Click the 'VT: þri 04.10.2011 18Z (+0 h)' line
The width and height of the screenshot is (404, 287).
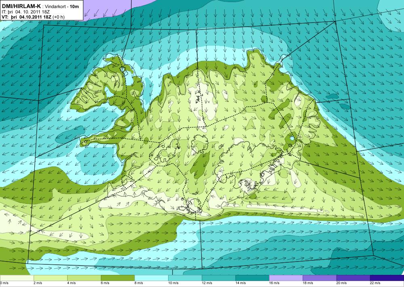pos(33,17)
